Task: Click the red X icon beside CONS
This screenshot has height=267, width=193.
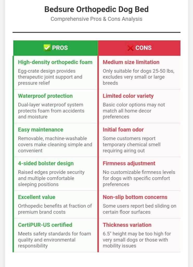Action: click(130, 48)
